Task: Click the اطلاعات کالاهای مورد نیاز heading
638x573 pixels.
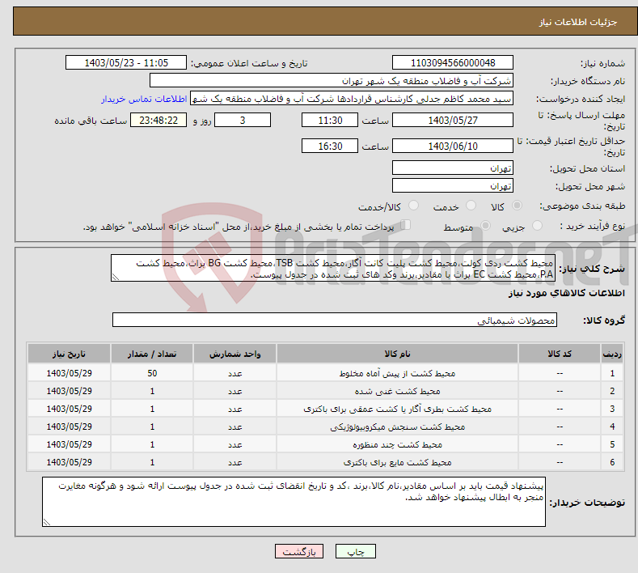Action: pos(566,293)
